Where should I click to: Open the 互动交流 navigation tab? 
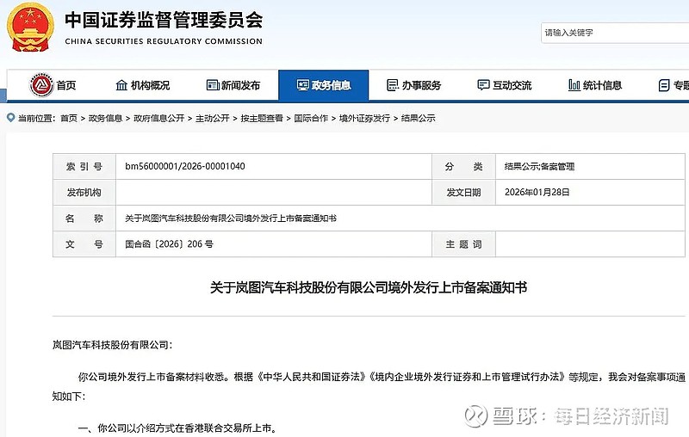(505, 85)
